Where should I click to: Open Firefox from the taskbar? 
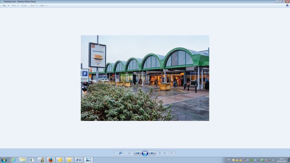click(x=51, y=160)
